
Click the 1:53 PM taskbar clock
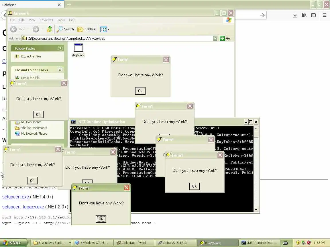pos(319,243)
